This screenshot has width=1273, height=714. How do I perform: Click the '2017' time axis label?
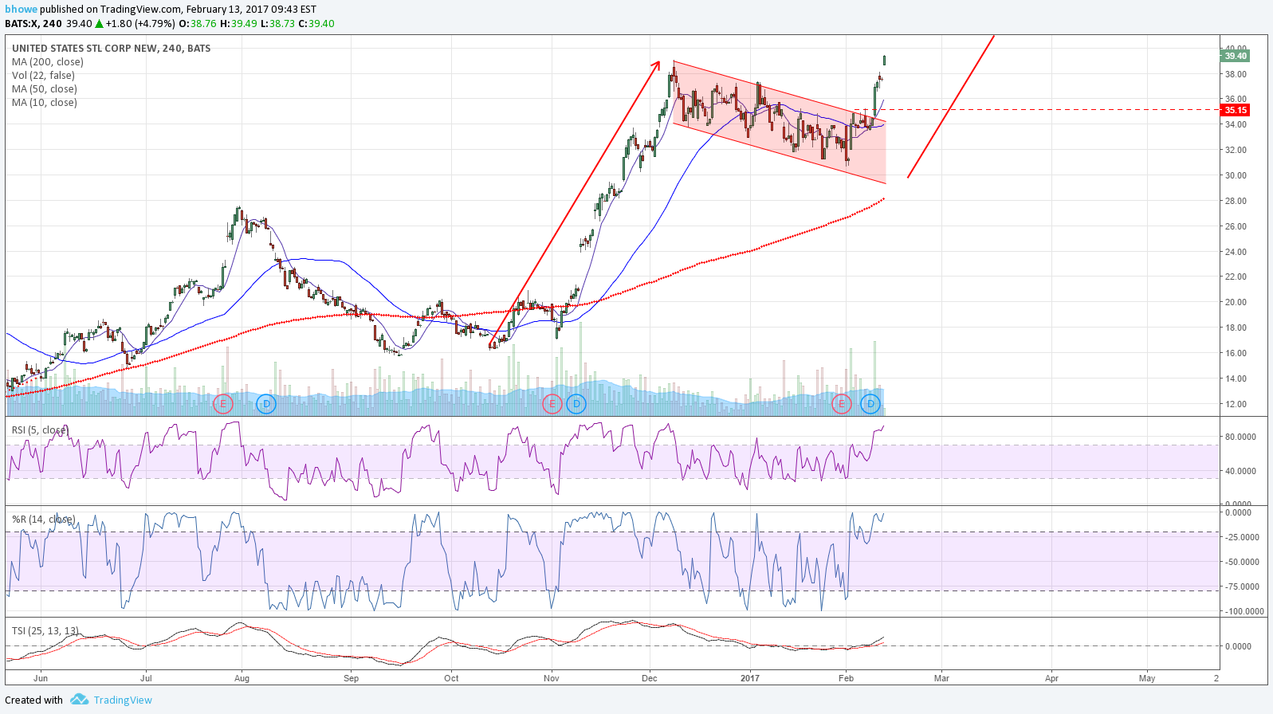coord(750,679)
